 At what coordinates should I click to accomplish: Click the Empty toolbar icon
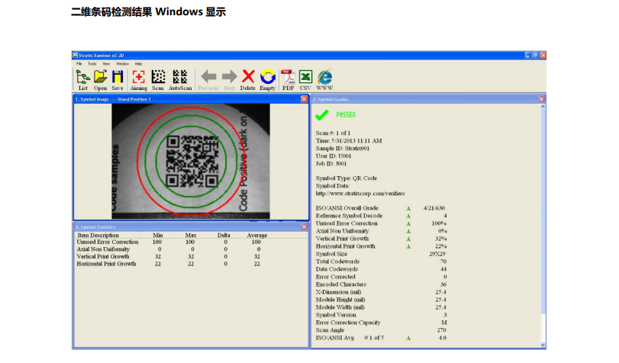pyautogui.click(x=268, y=80)
